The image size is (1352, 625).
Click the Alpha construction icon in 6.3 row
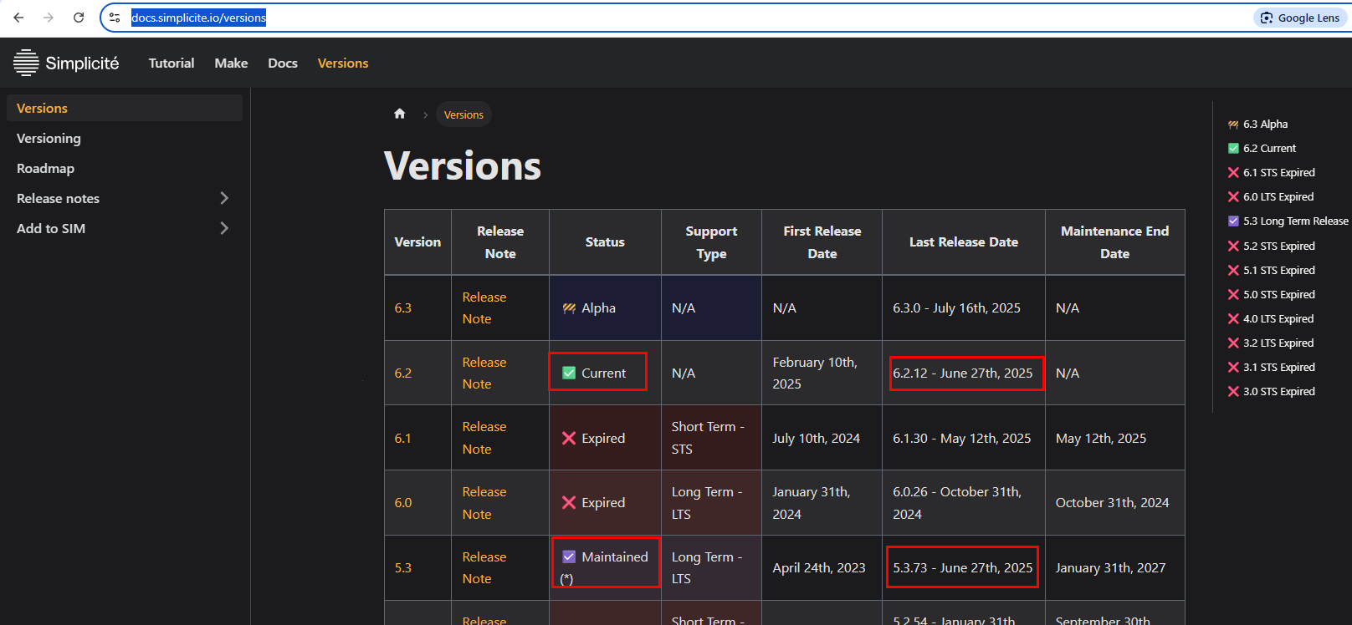(x=569, y=308)
